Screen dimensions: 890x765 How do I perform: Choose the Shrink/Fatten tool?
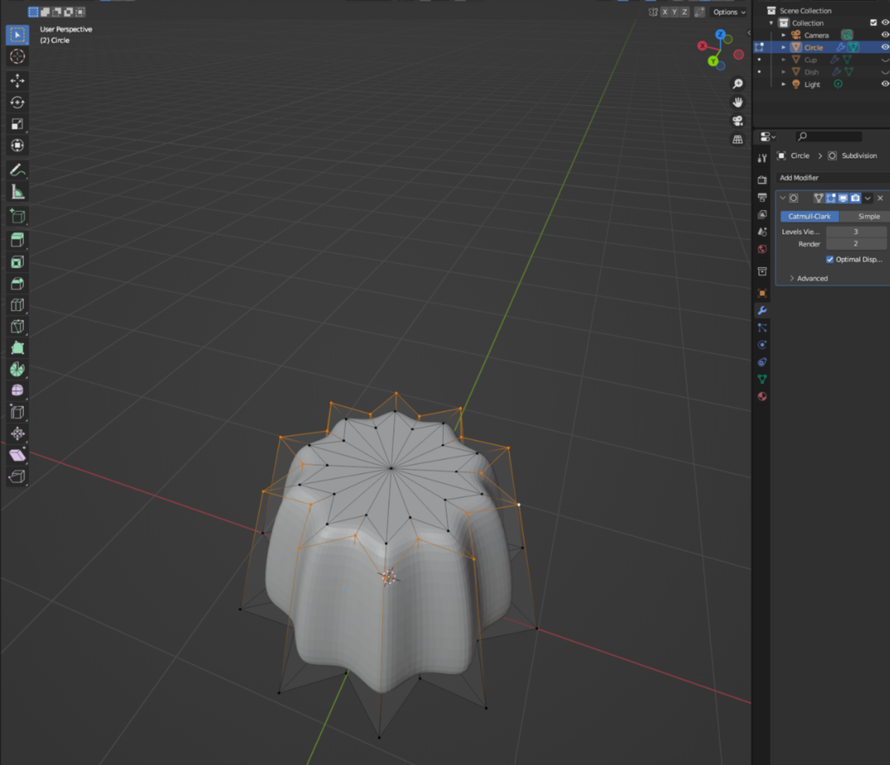coord(18,433)
